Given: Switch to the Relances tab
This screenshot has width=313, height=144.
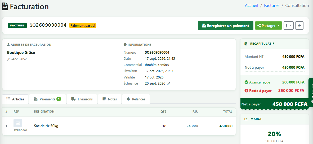Looking at the screenshot, I should pos(136,99).
